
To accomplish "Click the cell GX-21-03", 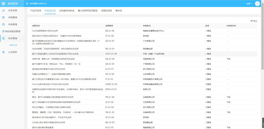I will click(110, 64).
